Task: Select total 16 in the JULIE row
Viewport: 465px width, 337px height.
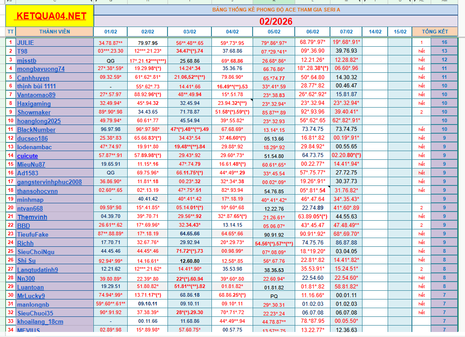Action: point(444,43)
